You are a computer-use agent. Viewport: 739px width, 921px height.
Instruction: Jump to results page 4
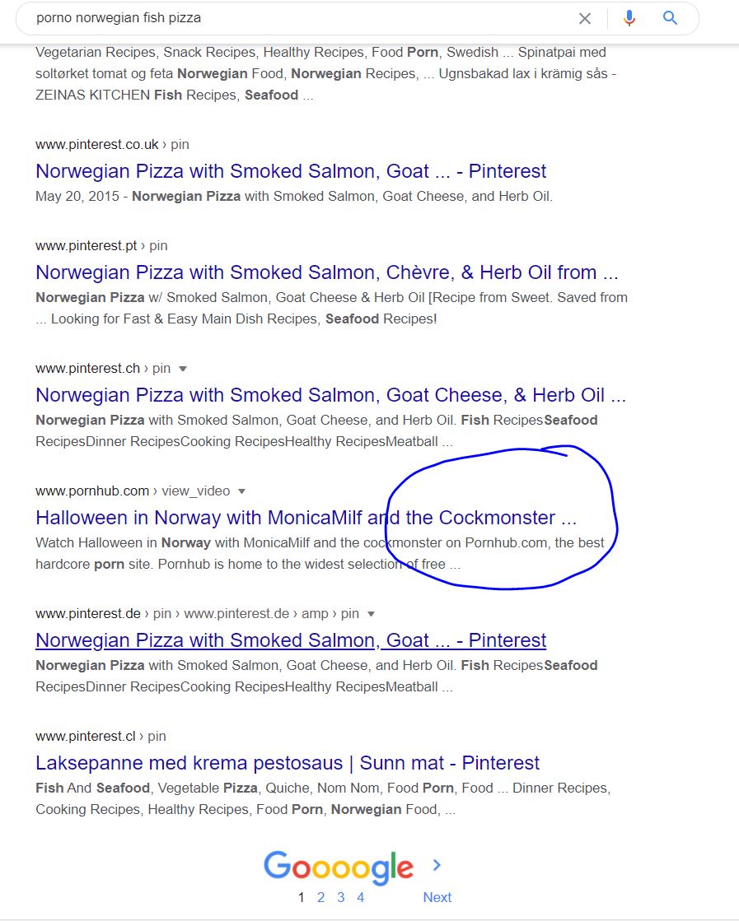pyautogui.click(x=360, y=897)
